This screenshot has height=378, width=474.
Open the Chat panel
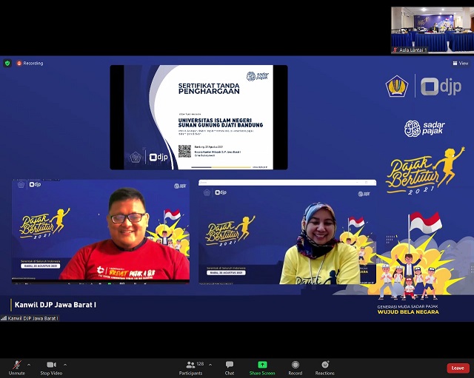click(230, 367)
